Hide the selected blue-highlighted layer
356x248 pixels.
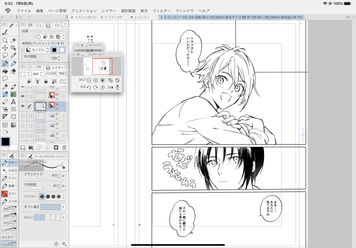click(23, 106)
